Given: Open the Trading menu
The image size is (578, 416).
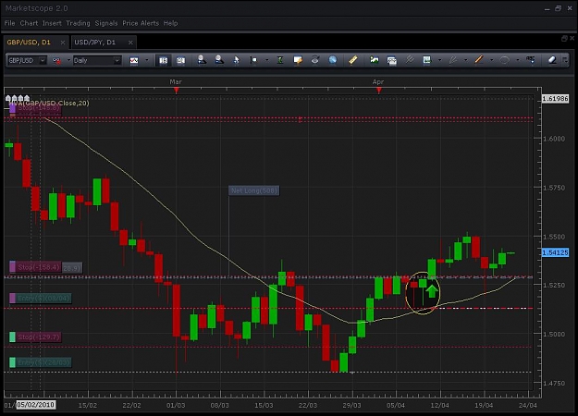Looking at the screenshot, I should click(x=79, y=23).
